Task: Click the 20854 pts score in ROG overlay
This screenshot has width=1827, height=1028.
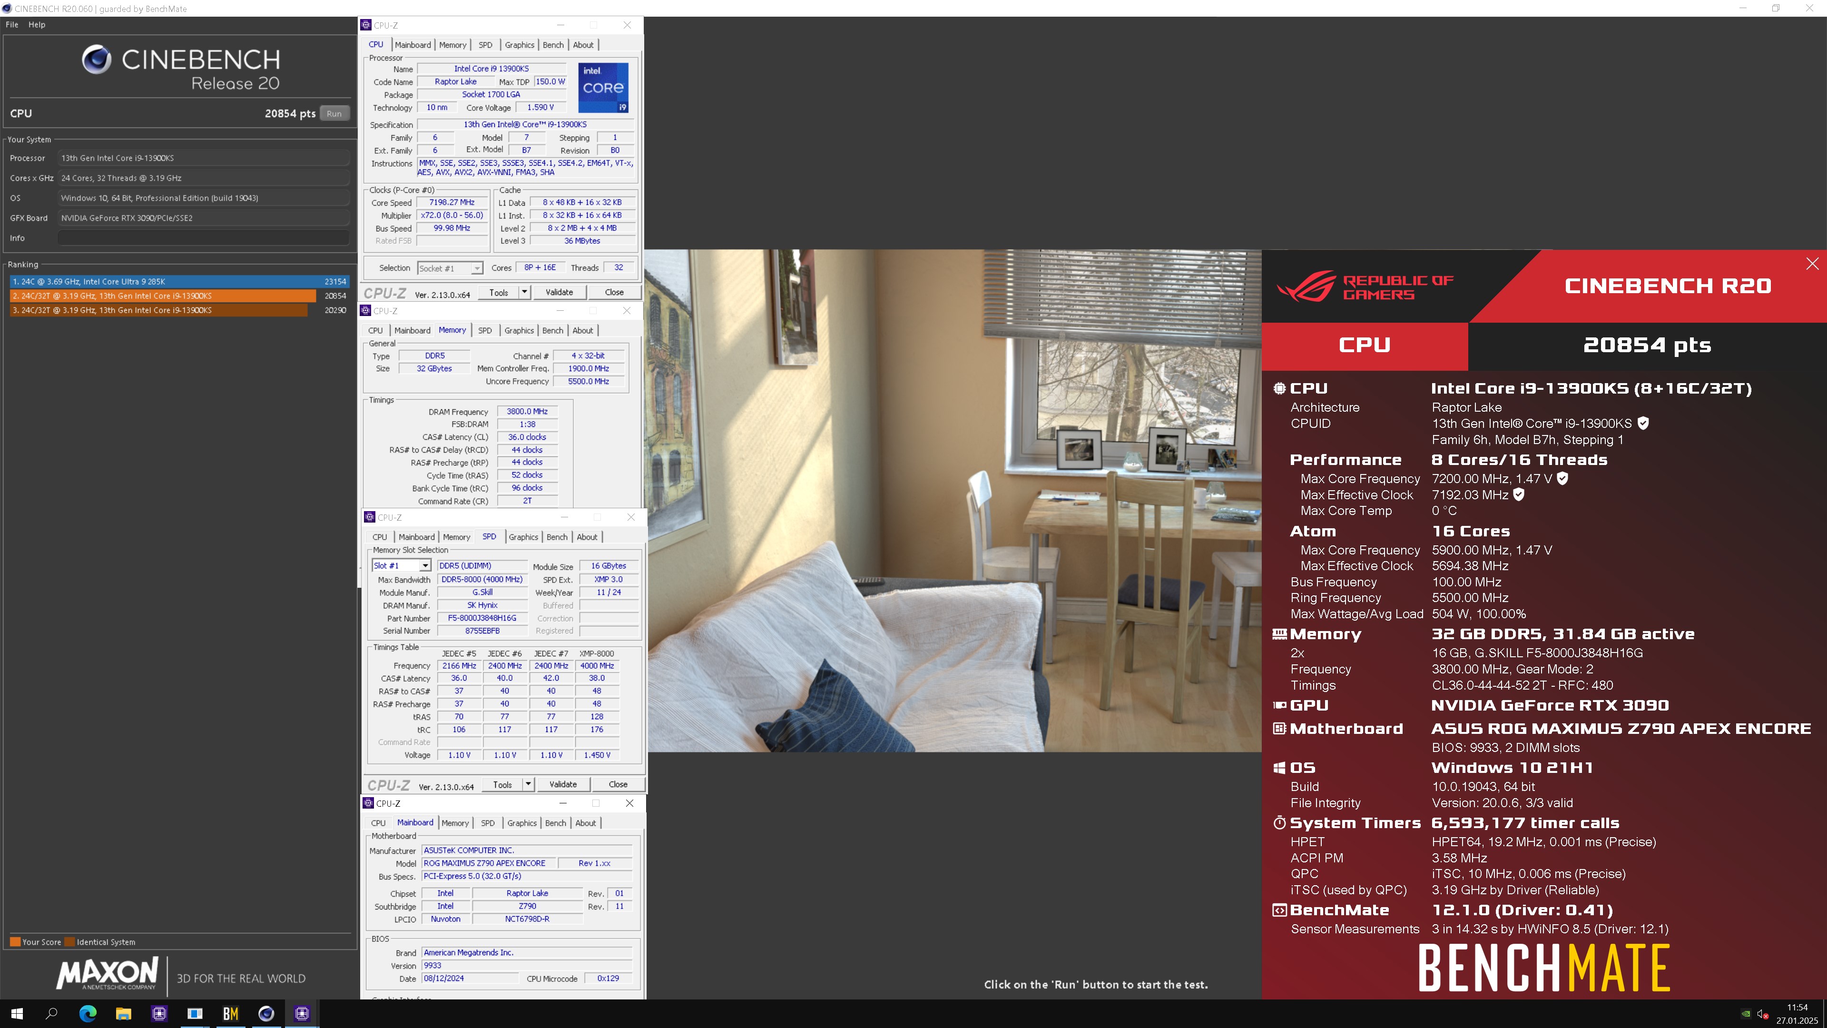Action: pos(1647,346)
